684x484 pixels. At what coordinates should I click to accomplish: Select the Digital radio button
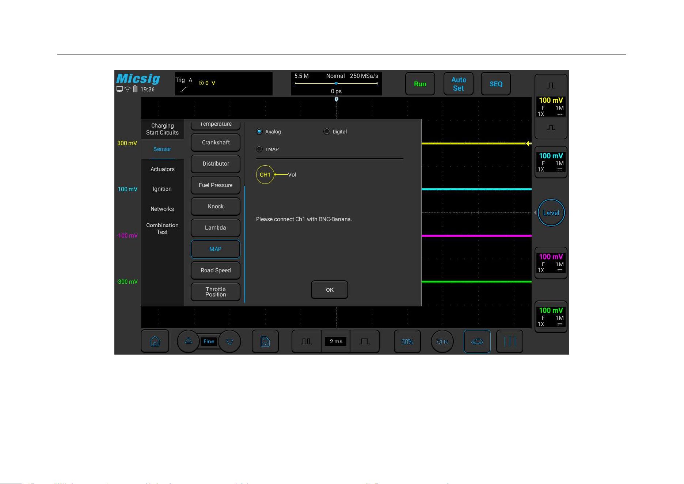point(327,132)
